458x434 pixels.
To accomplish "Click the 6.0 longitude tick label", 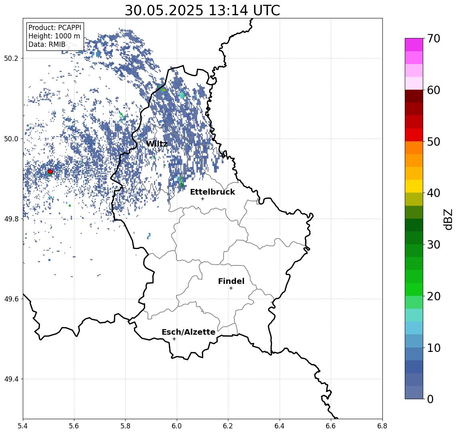I will coord(177,426).
